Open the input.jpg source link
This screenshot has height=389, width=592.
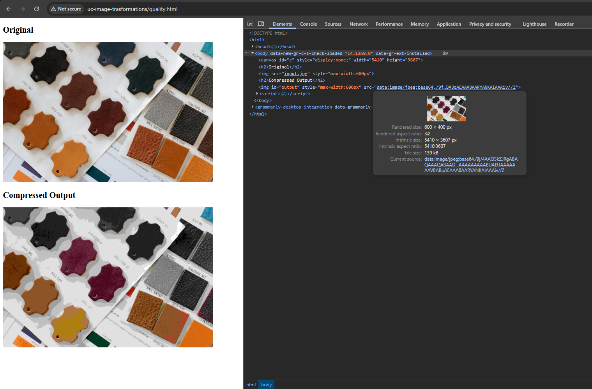click(x=296, y=74)
